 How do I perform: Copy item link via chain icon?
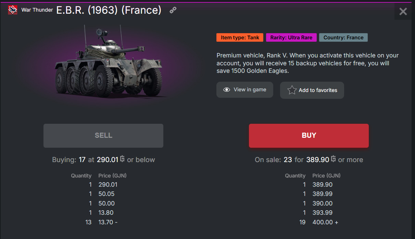click(173, 10)
